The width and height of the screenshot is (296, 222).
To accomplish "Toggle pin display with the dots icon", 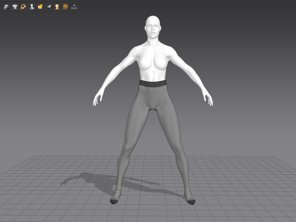I will (x=23, y=6).
